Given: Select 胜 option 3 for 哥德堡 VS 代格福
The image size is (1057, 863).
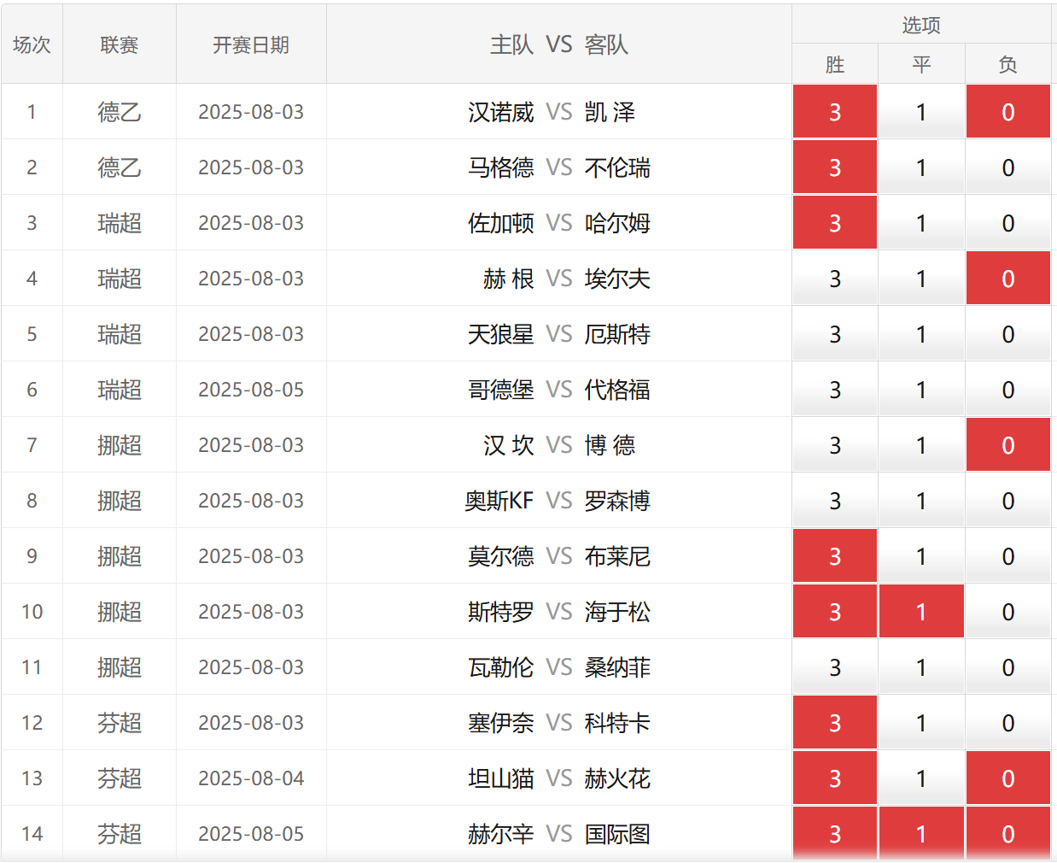Looking at the screenshot, I should click(x=835, y=390).
